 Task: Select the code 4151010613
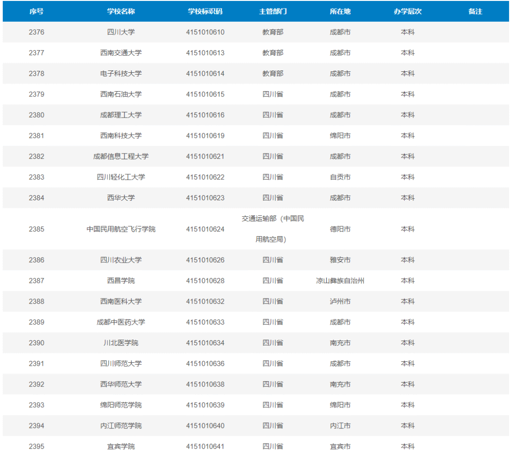[205, 53]
